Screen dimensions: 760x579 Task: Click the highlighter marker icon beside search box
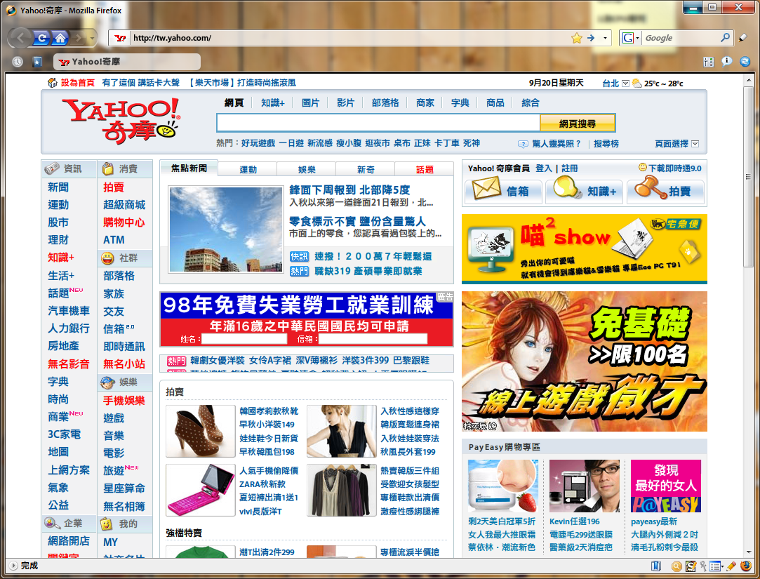click(743, 38)
